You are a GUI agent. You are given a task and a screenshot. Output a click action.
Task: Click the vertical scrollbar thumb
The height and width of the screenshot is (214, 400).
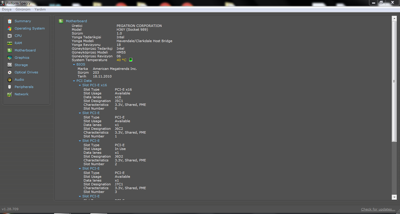[x=394, y=81]
